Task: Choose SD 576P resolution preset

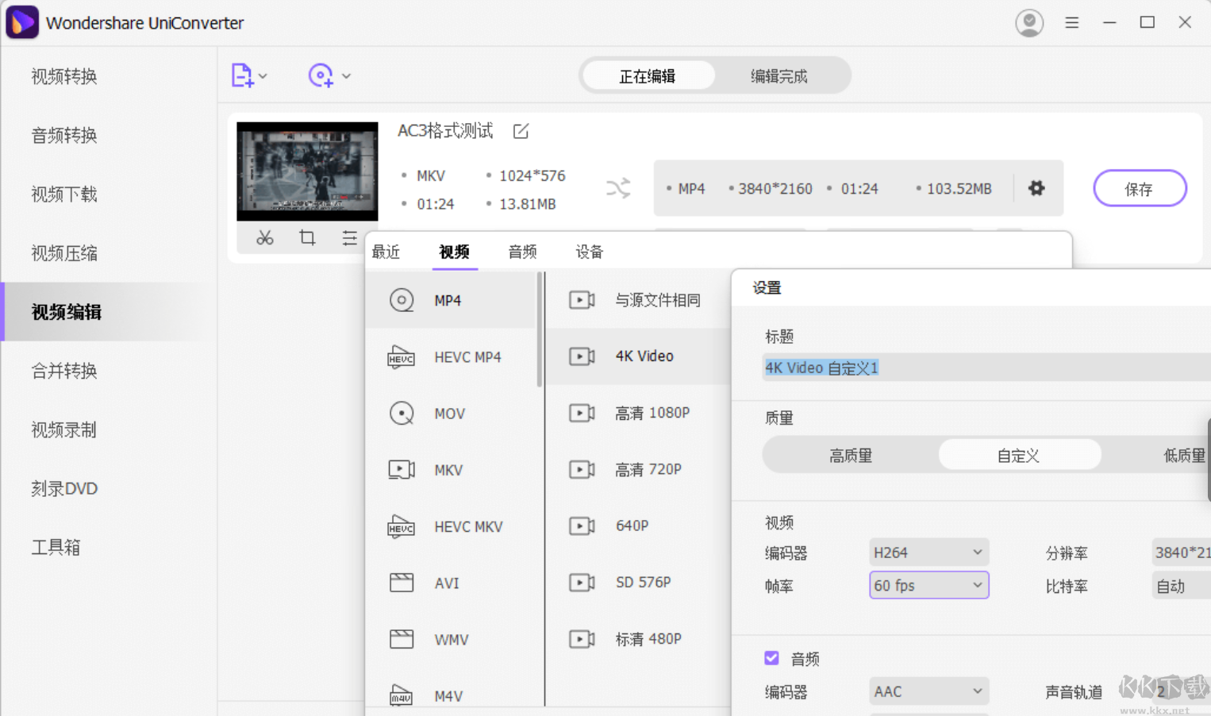Action: point(638,582)
